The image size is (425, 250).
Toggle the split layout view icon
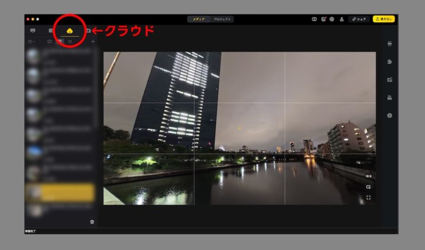314,19
